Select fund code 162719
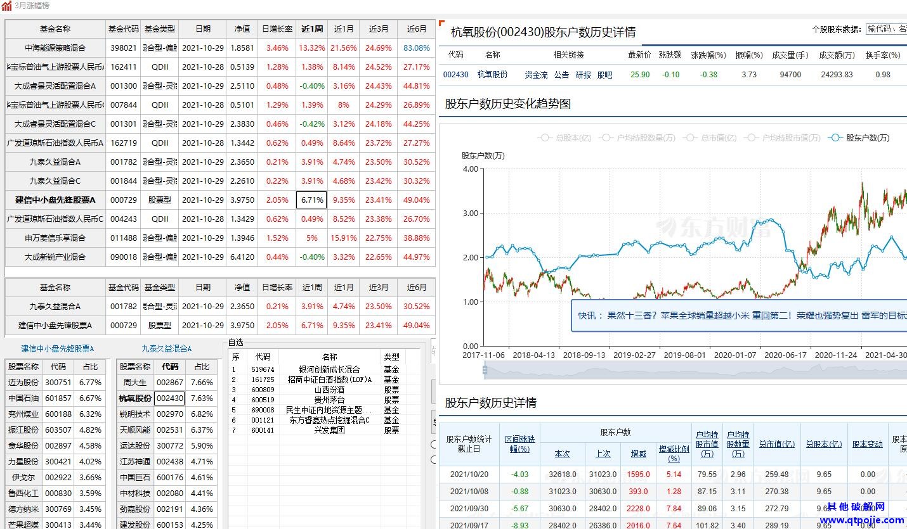The image size is (907, 529). pos(123,143)
